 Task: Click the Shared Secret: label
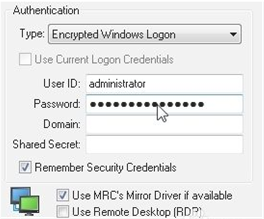click(x=46, y=144)
